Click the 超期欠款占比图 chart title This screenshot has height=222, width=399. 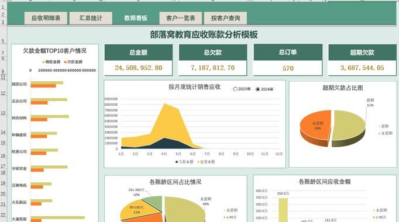tap(343, 88)
